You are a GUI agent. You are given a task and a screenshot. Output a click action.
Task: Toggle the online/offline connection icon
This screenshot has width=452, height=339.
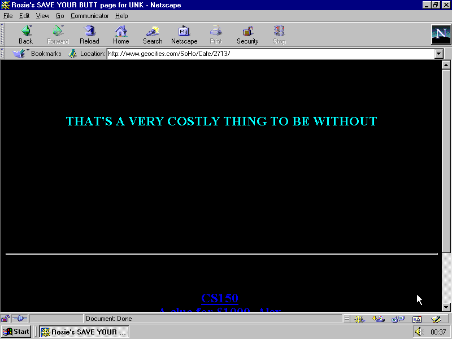[x=20, y=319]
